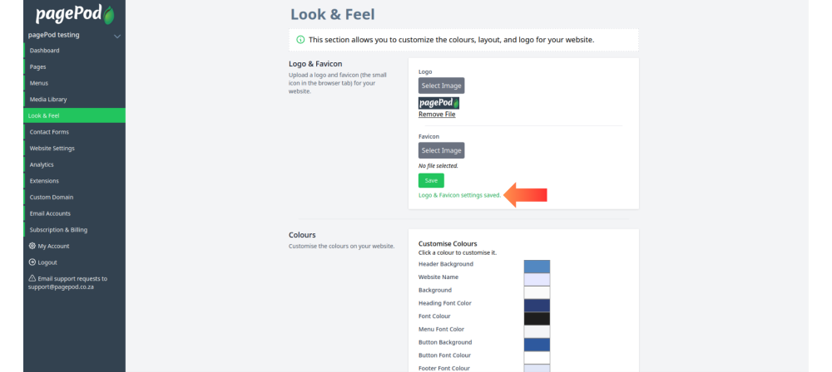832x372 pixels.
Task: Click Select Image button under Logo
Action: (x=442, y=86)
